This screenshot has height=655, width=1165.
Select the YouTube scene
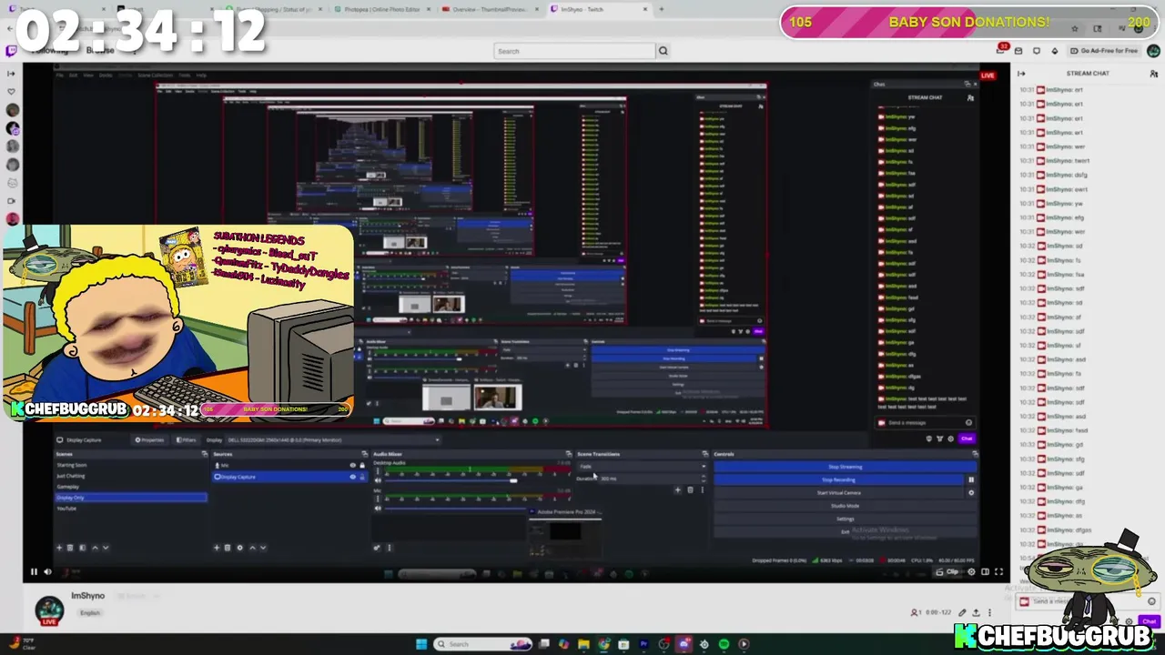[x=66, y=509]
